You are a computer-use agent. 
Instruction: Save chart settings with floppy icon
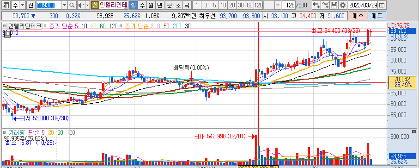[x=334, y=5]
